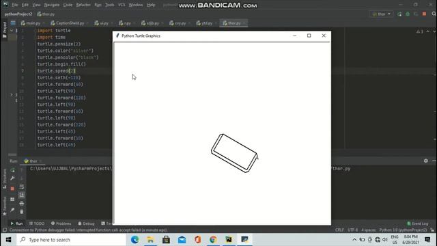The width and height of the screenshot is (437, 246).
Task: Switch to main.py editor tab
Action: pyautogui.click(x=31, y=23)
